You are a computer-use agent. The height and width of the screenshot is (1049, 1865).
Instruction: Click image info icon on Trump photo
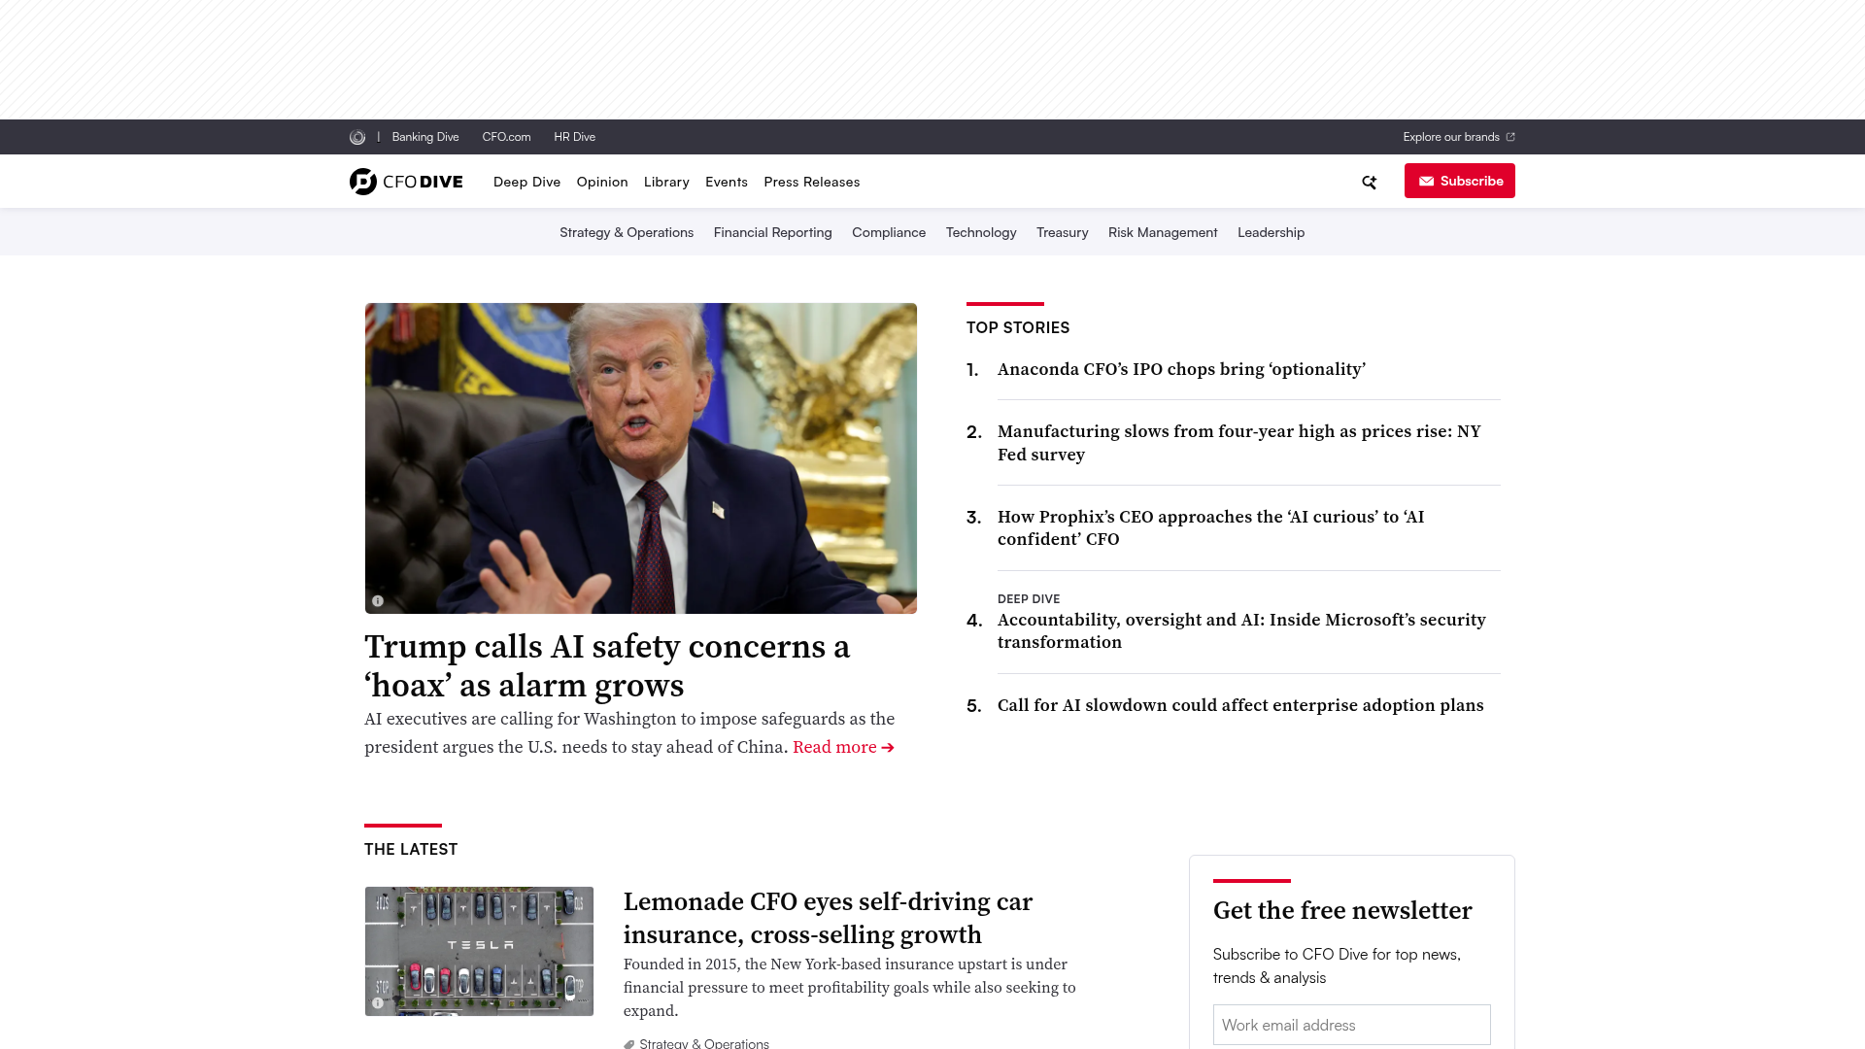(x=378, y=601)
